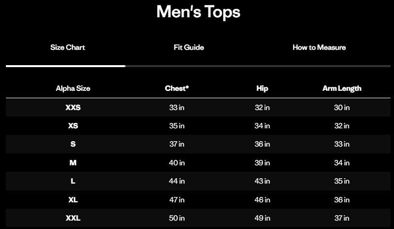The width and height of the screenshot is (394, 229).
Task: Open the Fit Guide tab
Action: click(189, 47)
